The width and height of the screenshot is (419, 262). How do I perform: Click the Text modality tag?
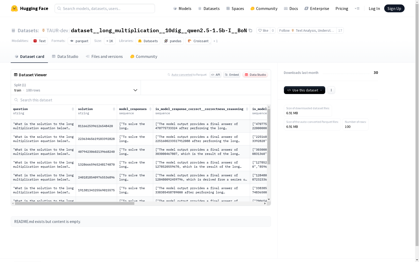(x=40, y=41)
